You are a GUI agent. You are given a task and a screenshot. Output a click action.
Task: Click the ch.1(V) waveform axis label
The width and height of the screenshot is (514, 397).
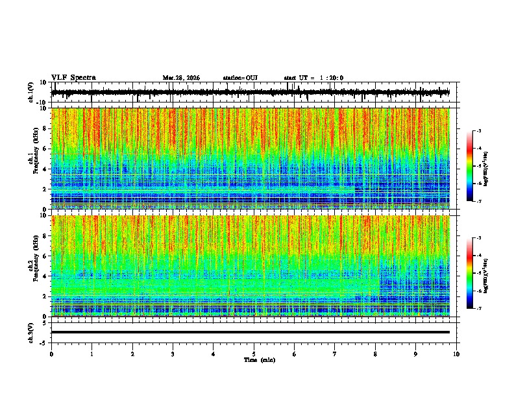tap(31, 92)
